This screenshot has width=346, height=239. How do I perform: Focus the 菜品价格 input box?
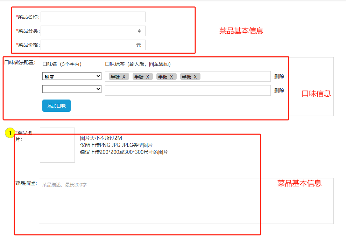pos(87,45)
